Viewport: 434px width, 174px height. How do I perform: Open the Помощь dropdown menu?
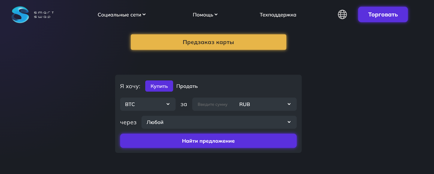205,15
